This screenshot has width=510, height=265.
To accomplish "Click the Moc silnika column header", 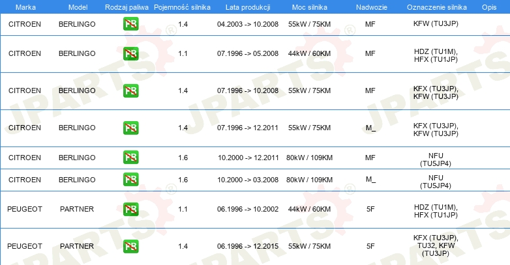I will tap(309, 7).
